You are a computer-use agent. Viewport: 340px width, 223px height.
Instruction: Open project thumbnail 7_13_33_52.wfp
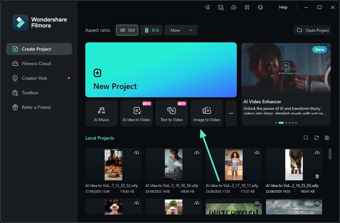113,165
